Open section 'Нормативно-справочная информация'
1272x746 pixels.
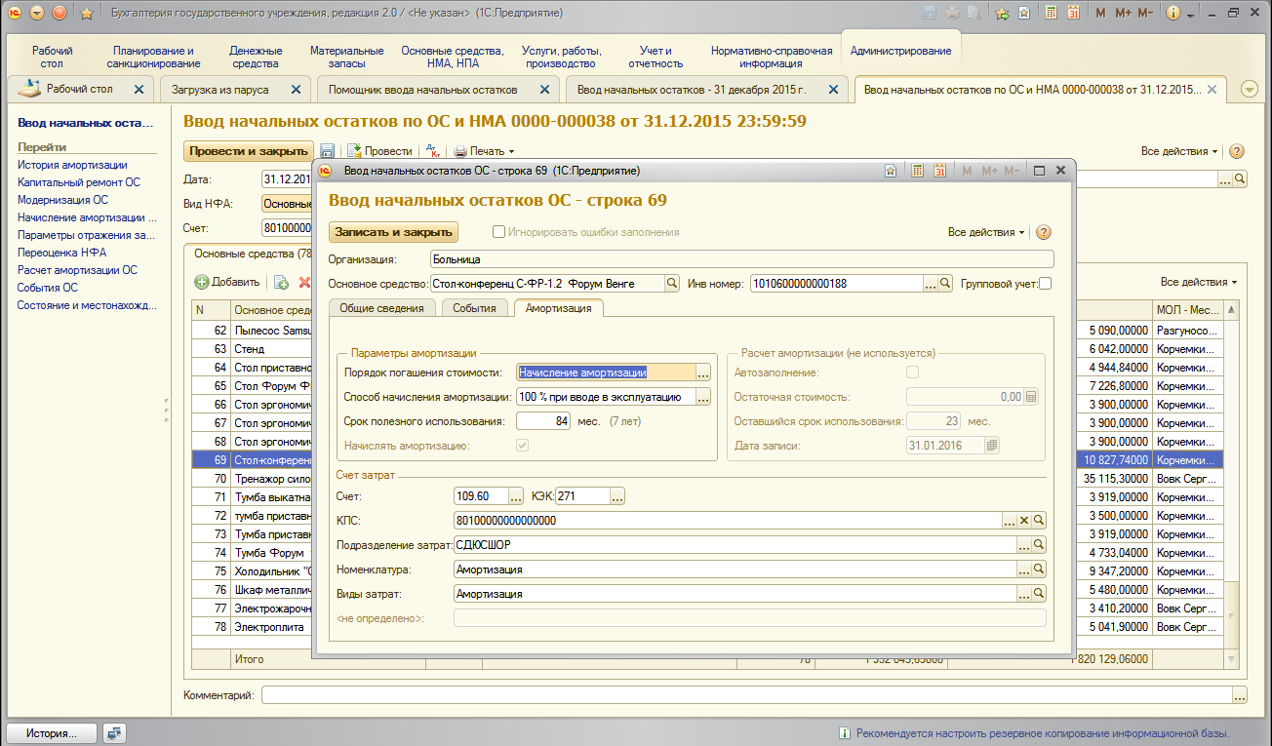pyautogui.click(x=771, y=57)
